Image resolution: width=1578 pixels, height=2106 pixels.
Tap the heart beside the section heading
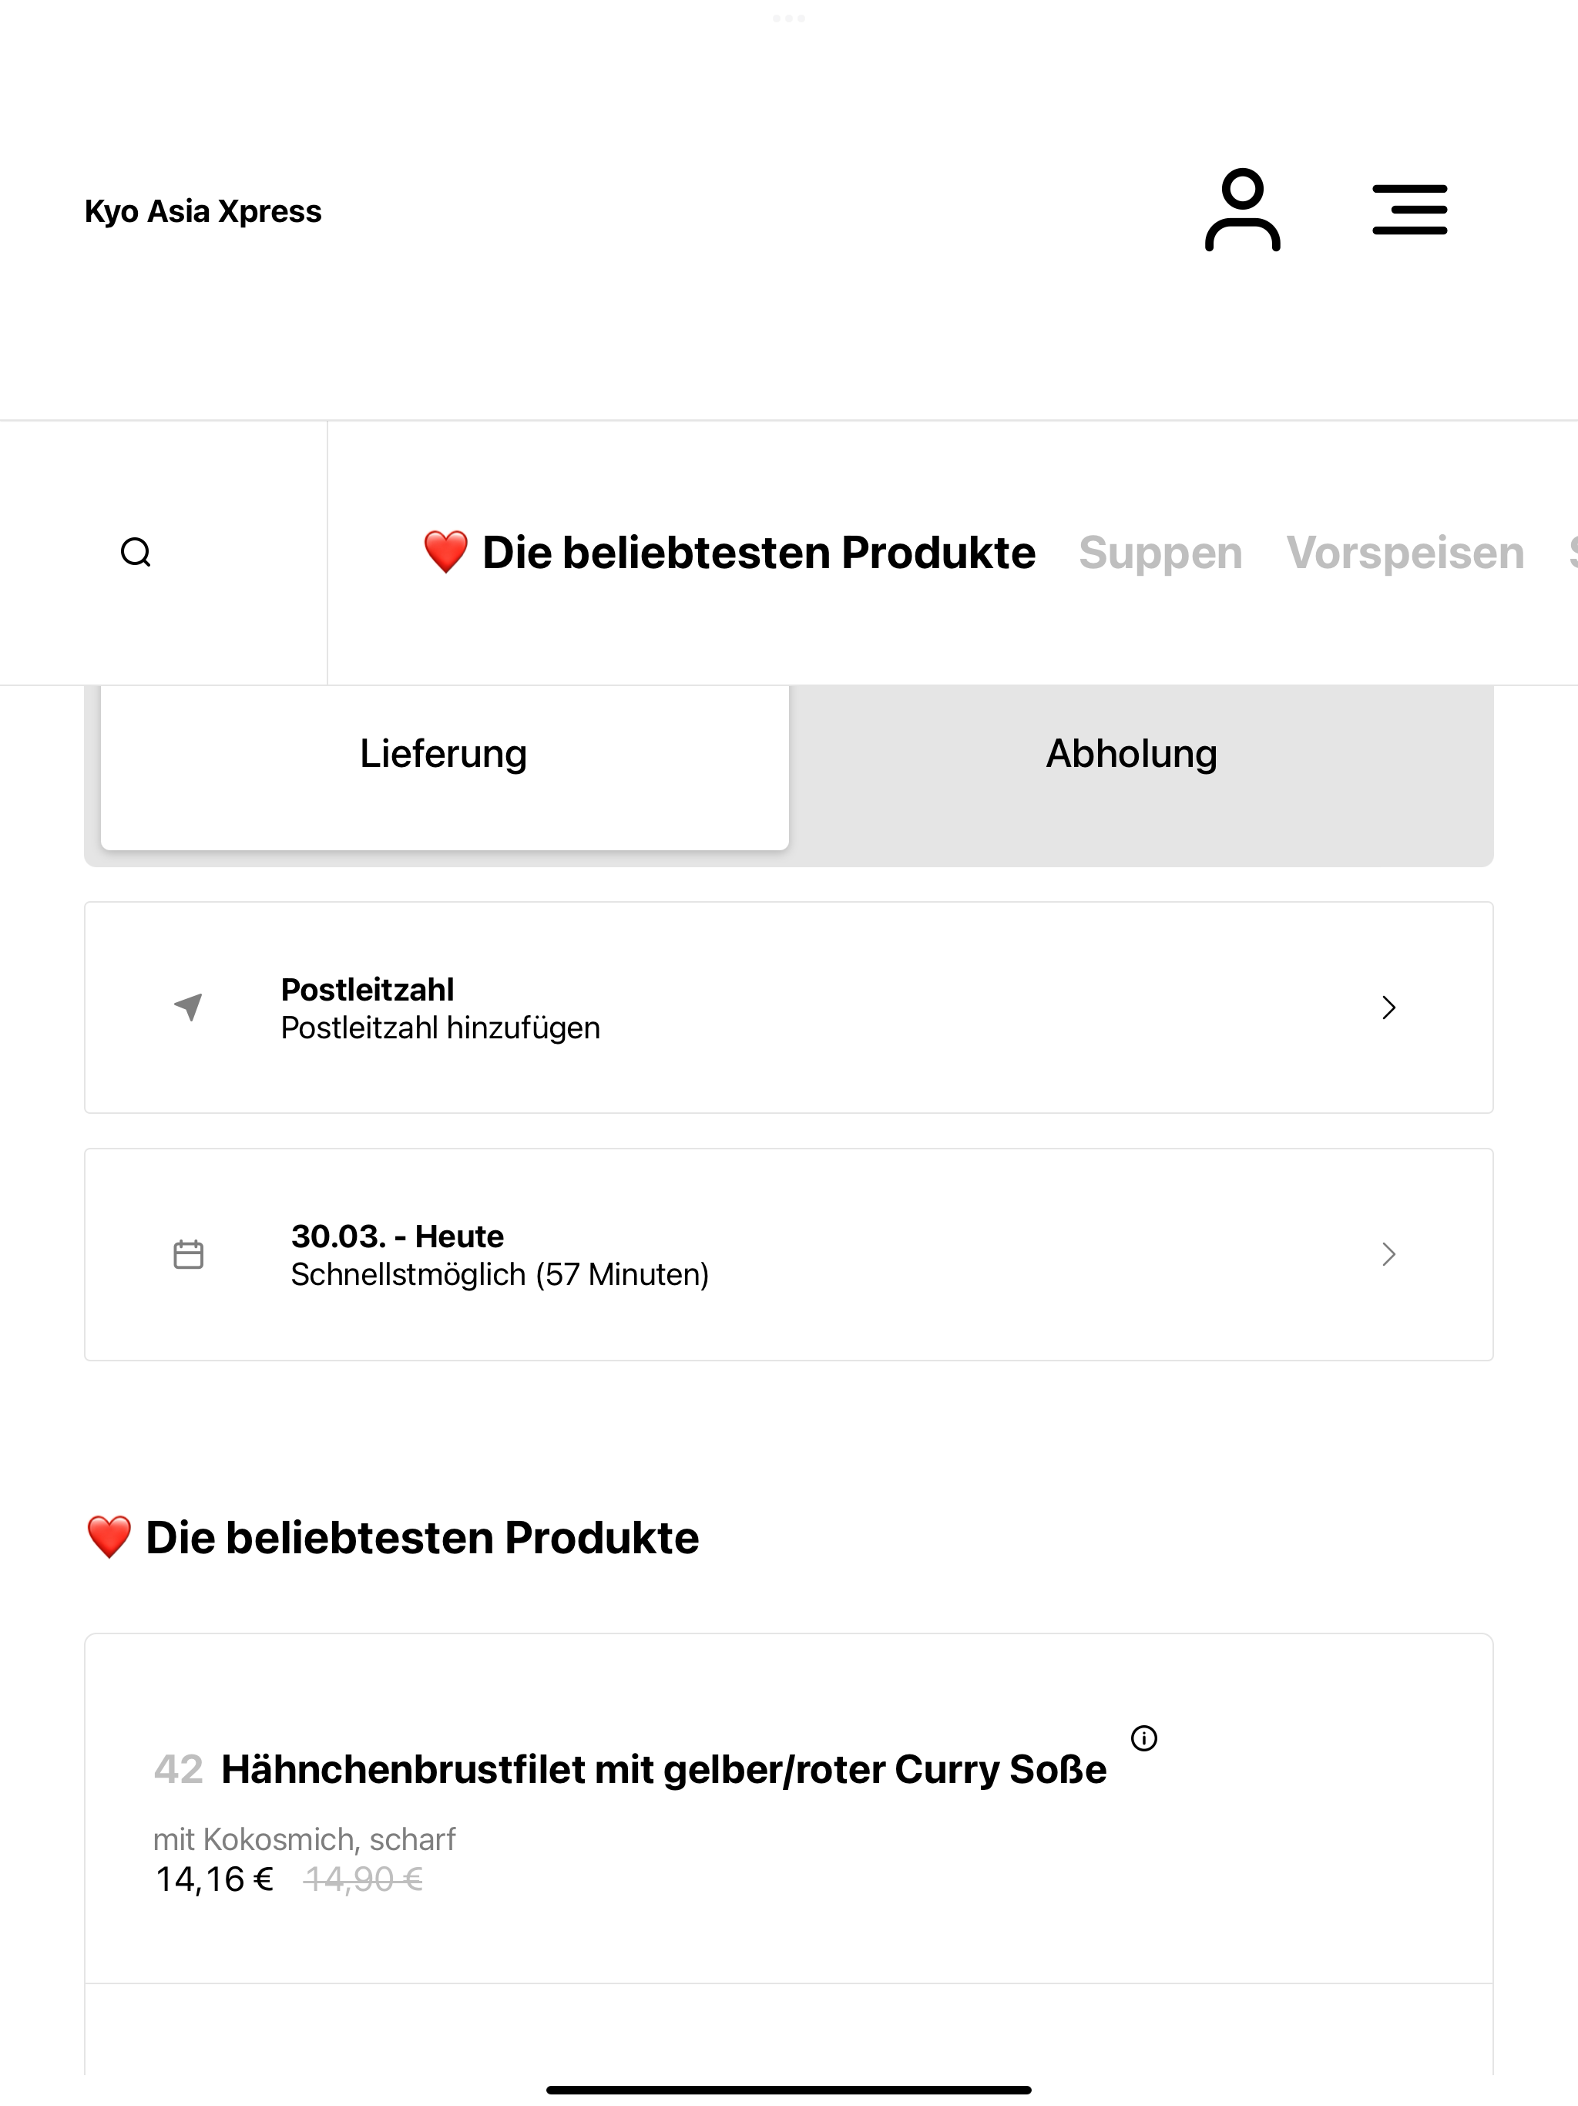pos(109,1538)
